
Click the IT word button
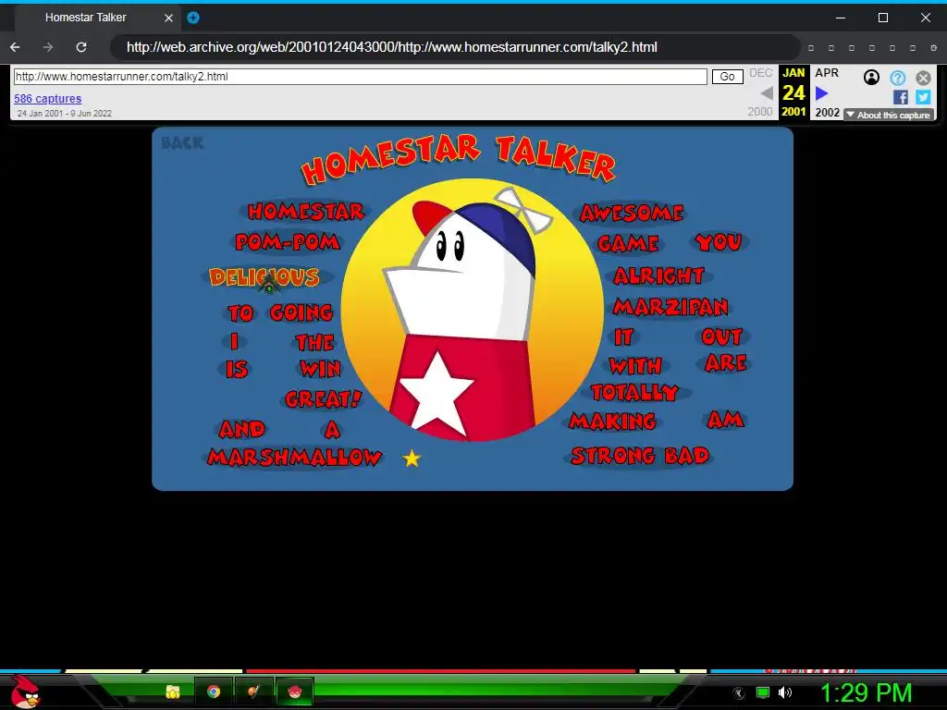(624, 337)
